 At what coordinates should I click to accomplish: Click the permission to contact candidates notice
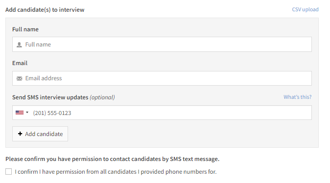(x=113, y=159)
